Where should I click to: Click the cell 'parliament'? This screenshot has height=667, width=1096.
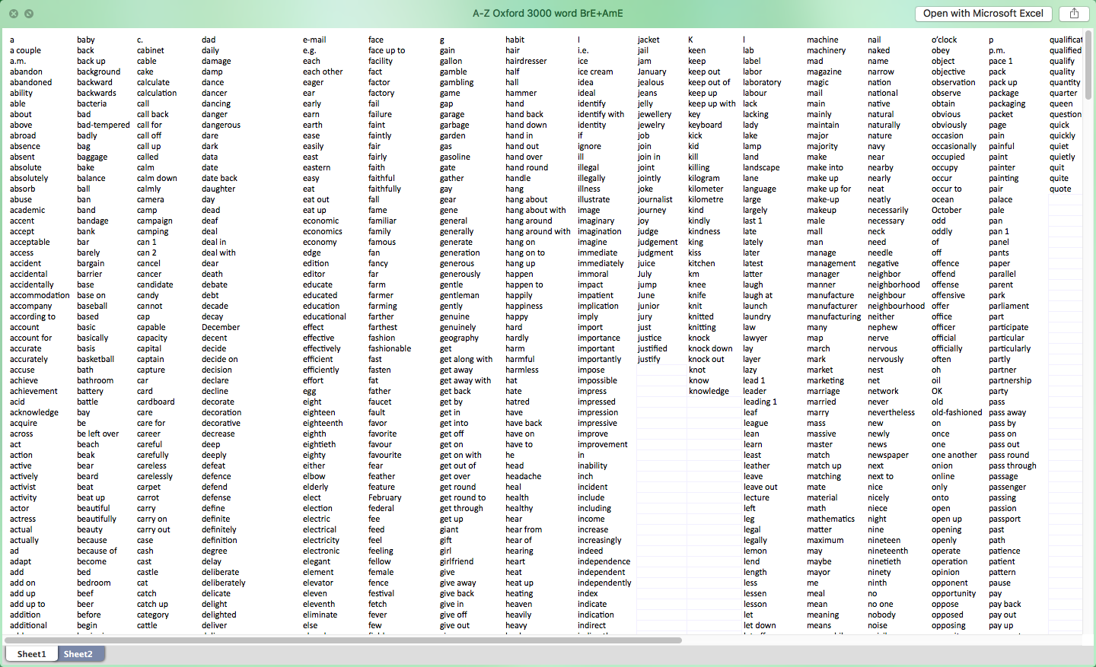point(1008,306)
